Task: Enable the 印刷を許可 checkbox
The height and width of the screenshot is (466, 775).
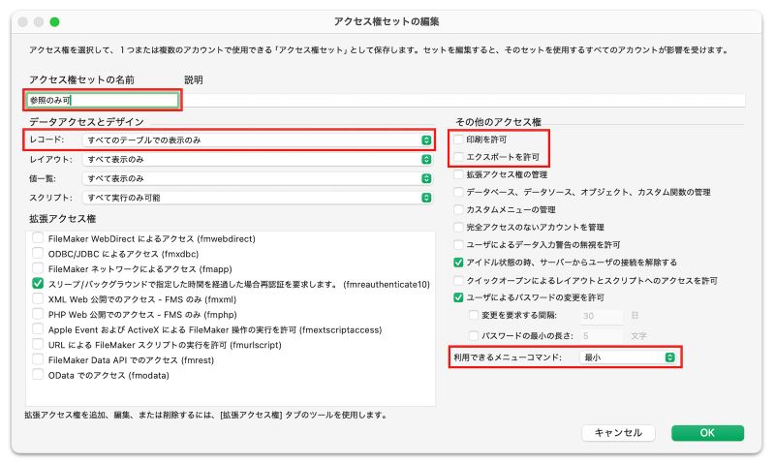Action: pyautogui.click(x=458, y=140)
